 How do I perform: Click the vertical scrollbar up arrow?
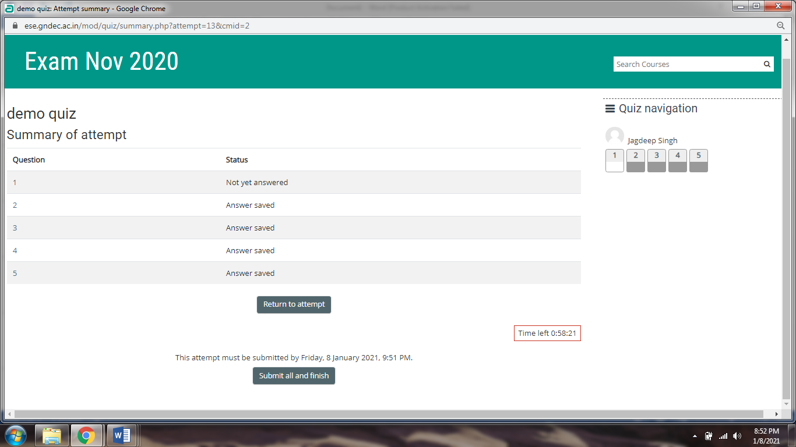click(x=787, y=39)
